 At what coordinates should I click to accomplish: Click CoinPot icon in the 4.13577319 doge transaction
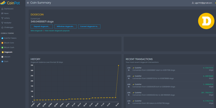(133, 68)
